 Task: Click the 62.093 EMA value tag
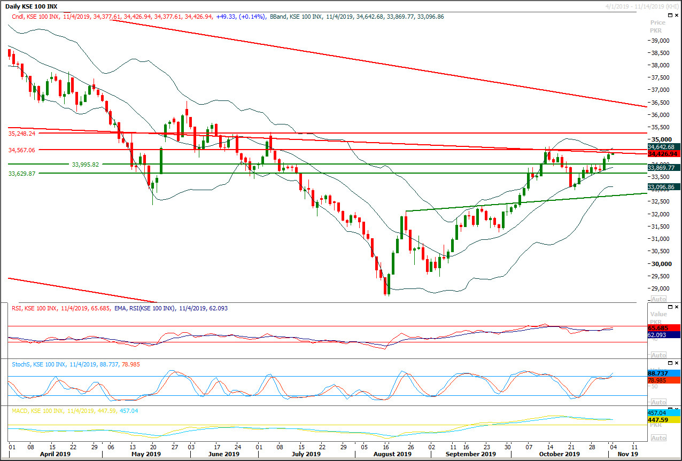point(664,335)
